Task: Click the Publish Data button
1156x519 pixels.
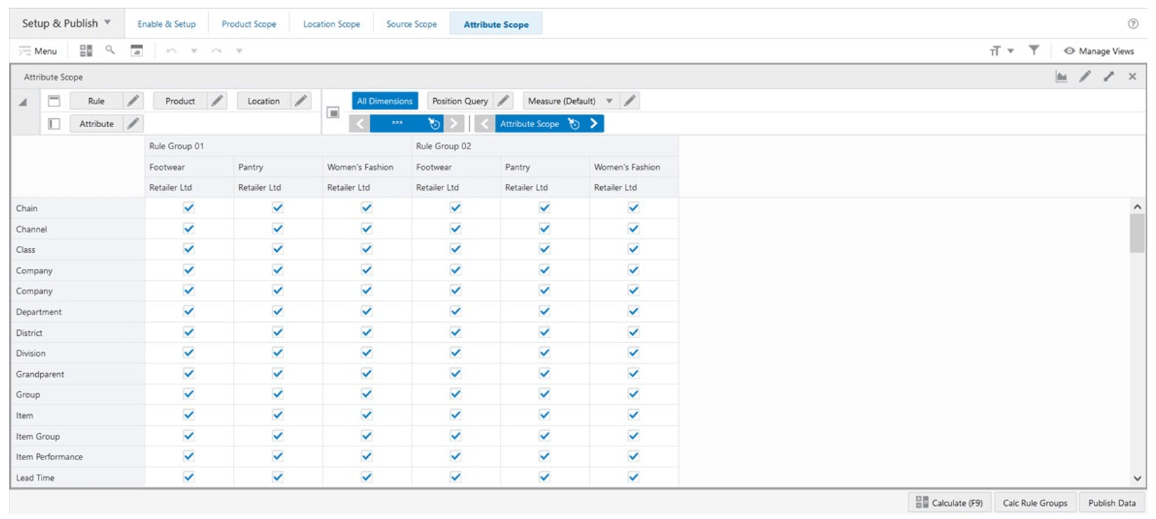Action: click(x=1112, y=503)
